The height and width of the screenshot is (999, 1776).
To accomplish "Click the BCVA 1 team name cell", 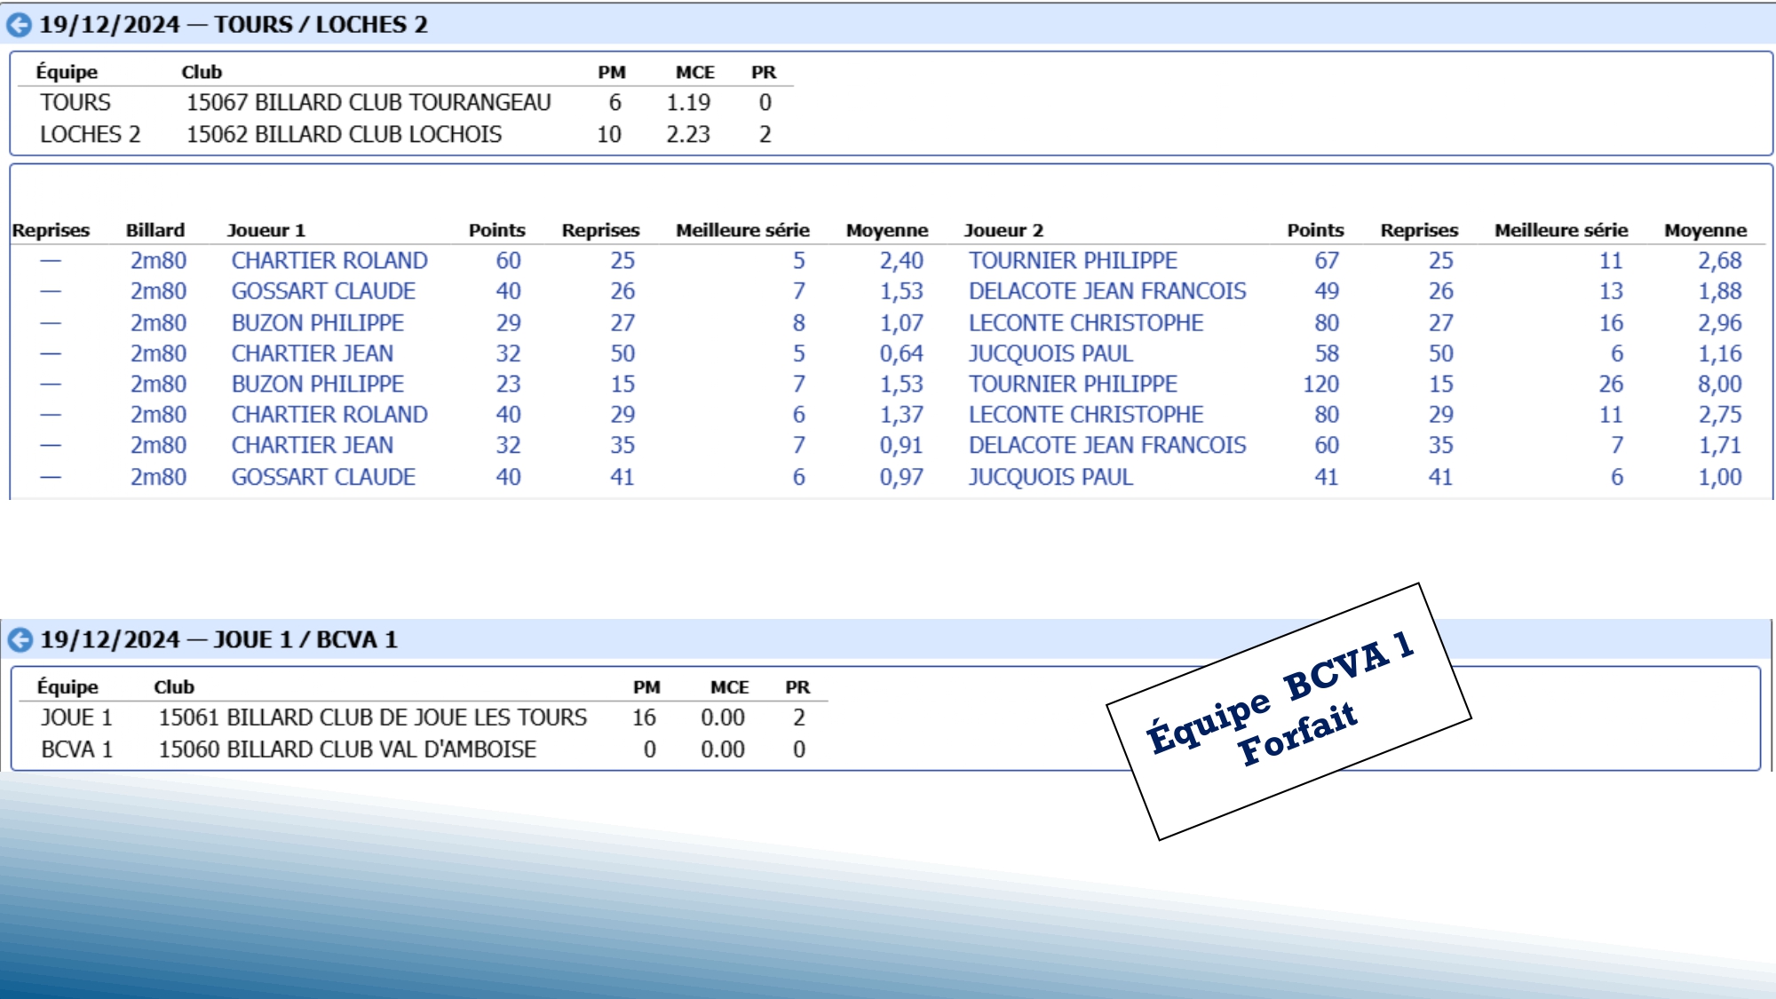I will pos(76,749).
